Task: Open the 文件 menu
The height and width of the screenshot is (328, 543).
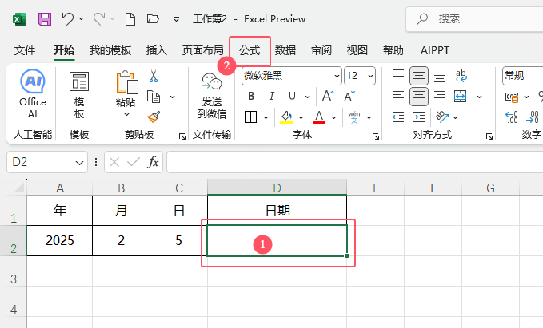Action: coord(25,50)
